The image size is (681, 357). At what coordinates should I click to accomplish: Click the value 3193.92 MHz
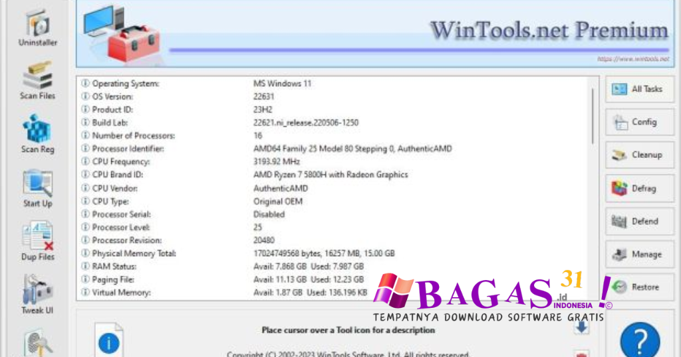[x=277, y=162]
